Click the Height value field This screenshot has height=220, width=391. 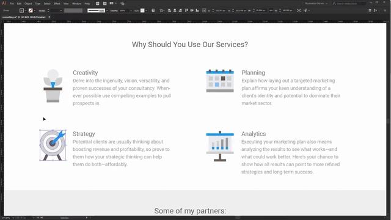(287, 10)
